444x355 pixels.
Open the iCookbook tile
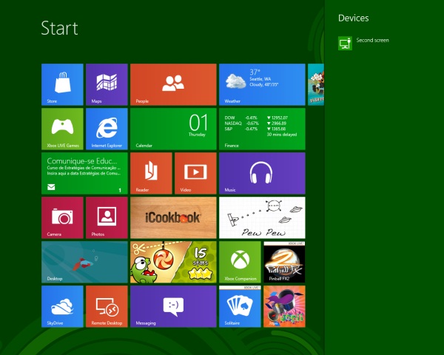pos(173,217)
